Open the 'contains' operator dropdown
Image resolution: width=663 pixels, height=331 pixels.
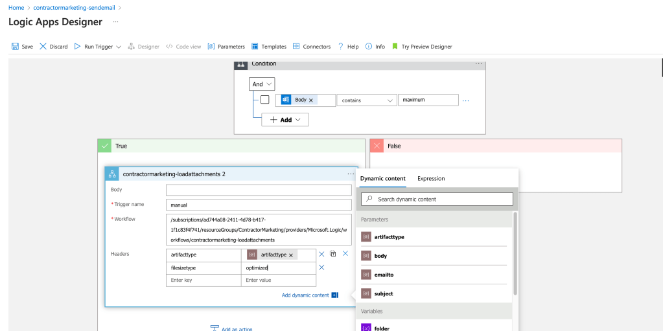point(367,100)
